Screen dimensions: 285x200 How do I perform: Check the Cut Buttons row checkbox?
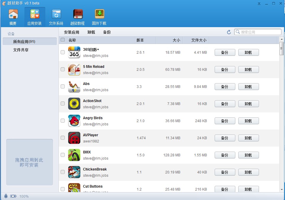pyautogui.click(x=63, y=189)
